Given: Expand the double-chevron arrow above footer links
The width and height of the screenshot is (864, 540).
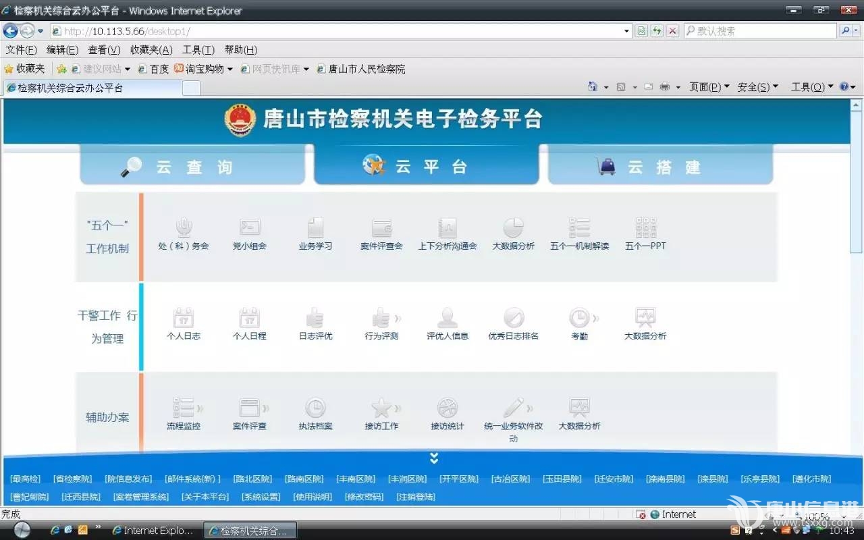Looking at the screenshot, I should 434,458.
